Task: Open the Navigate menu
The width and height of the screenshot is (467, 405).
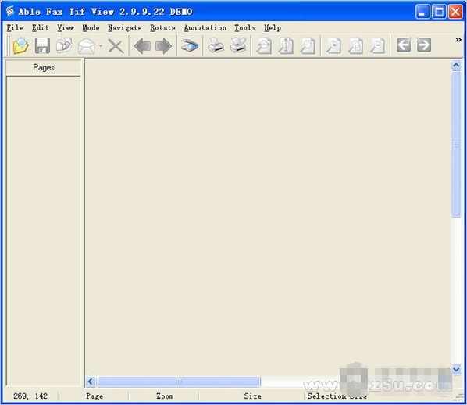Action: click(124, 27)
